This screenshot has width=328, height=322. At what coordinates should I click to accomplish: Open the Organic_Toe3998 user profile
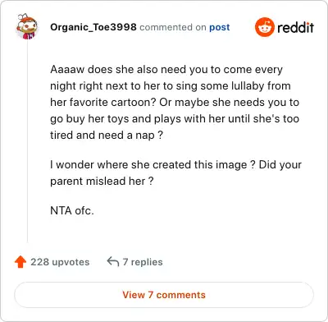[x=93, y=27]
